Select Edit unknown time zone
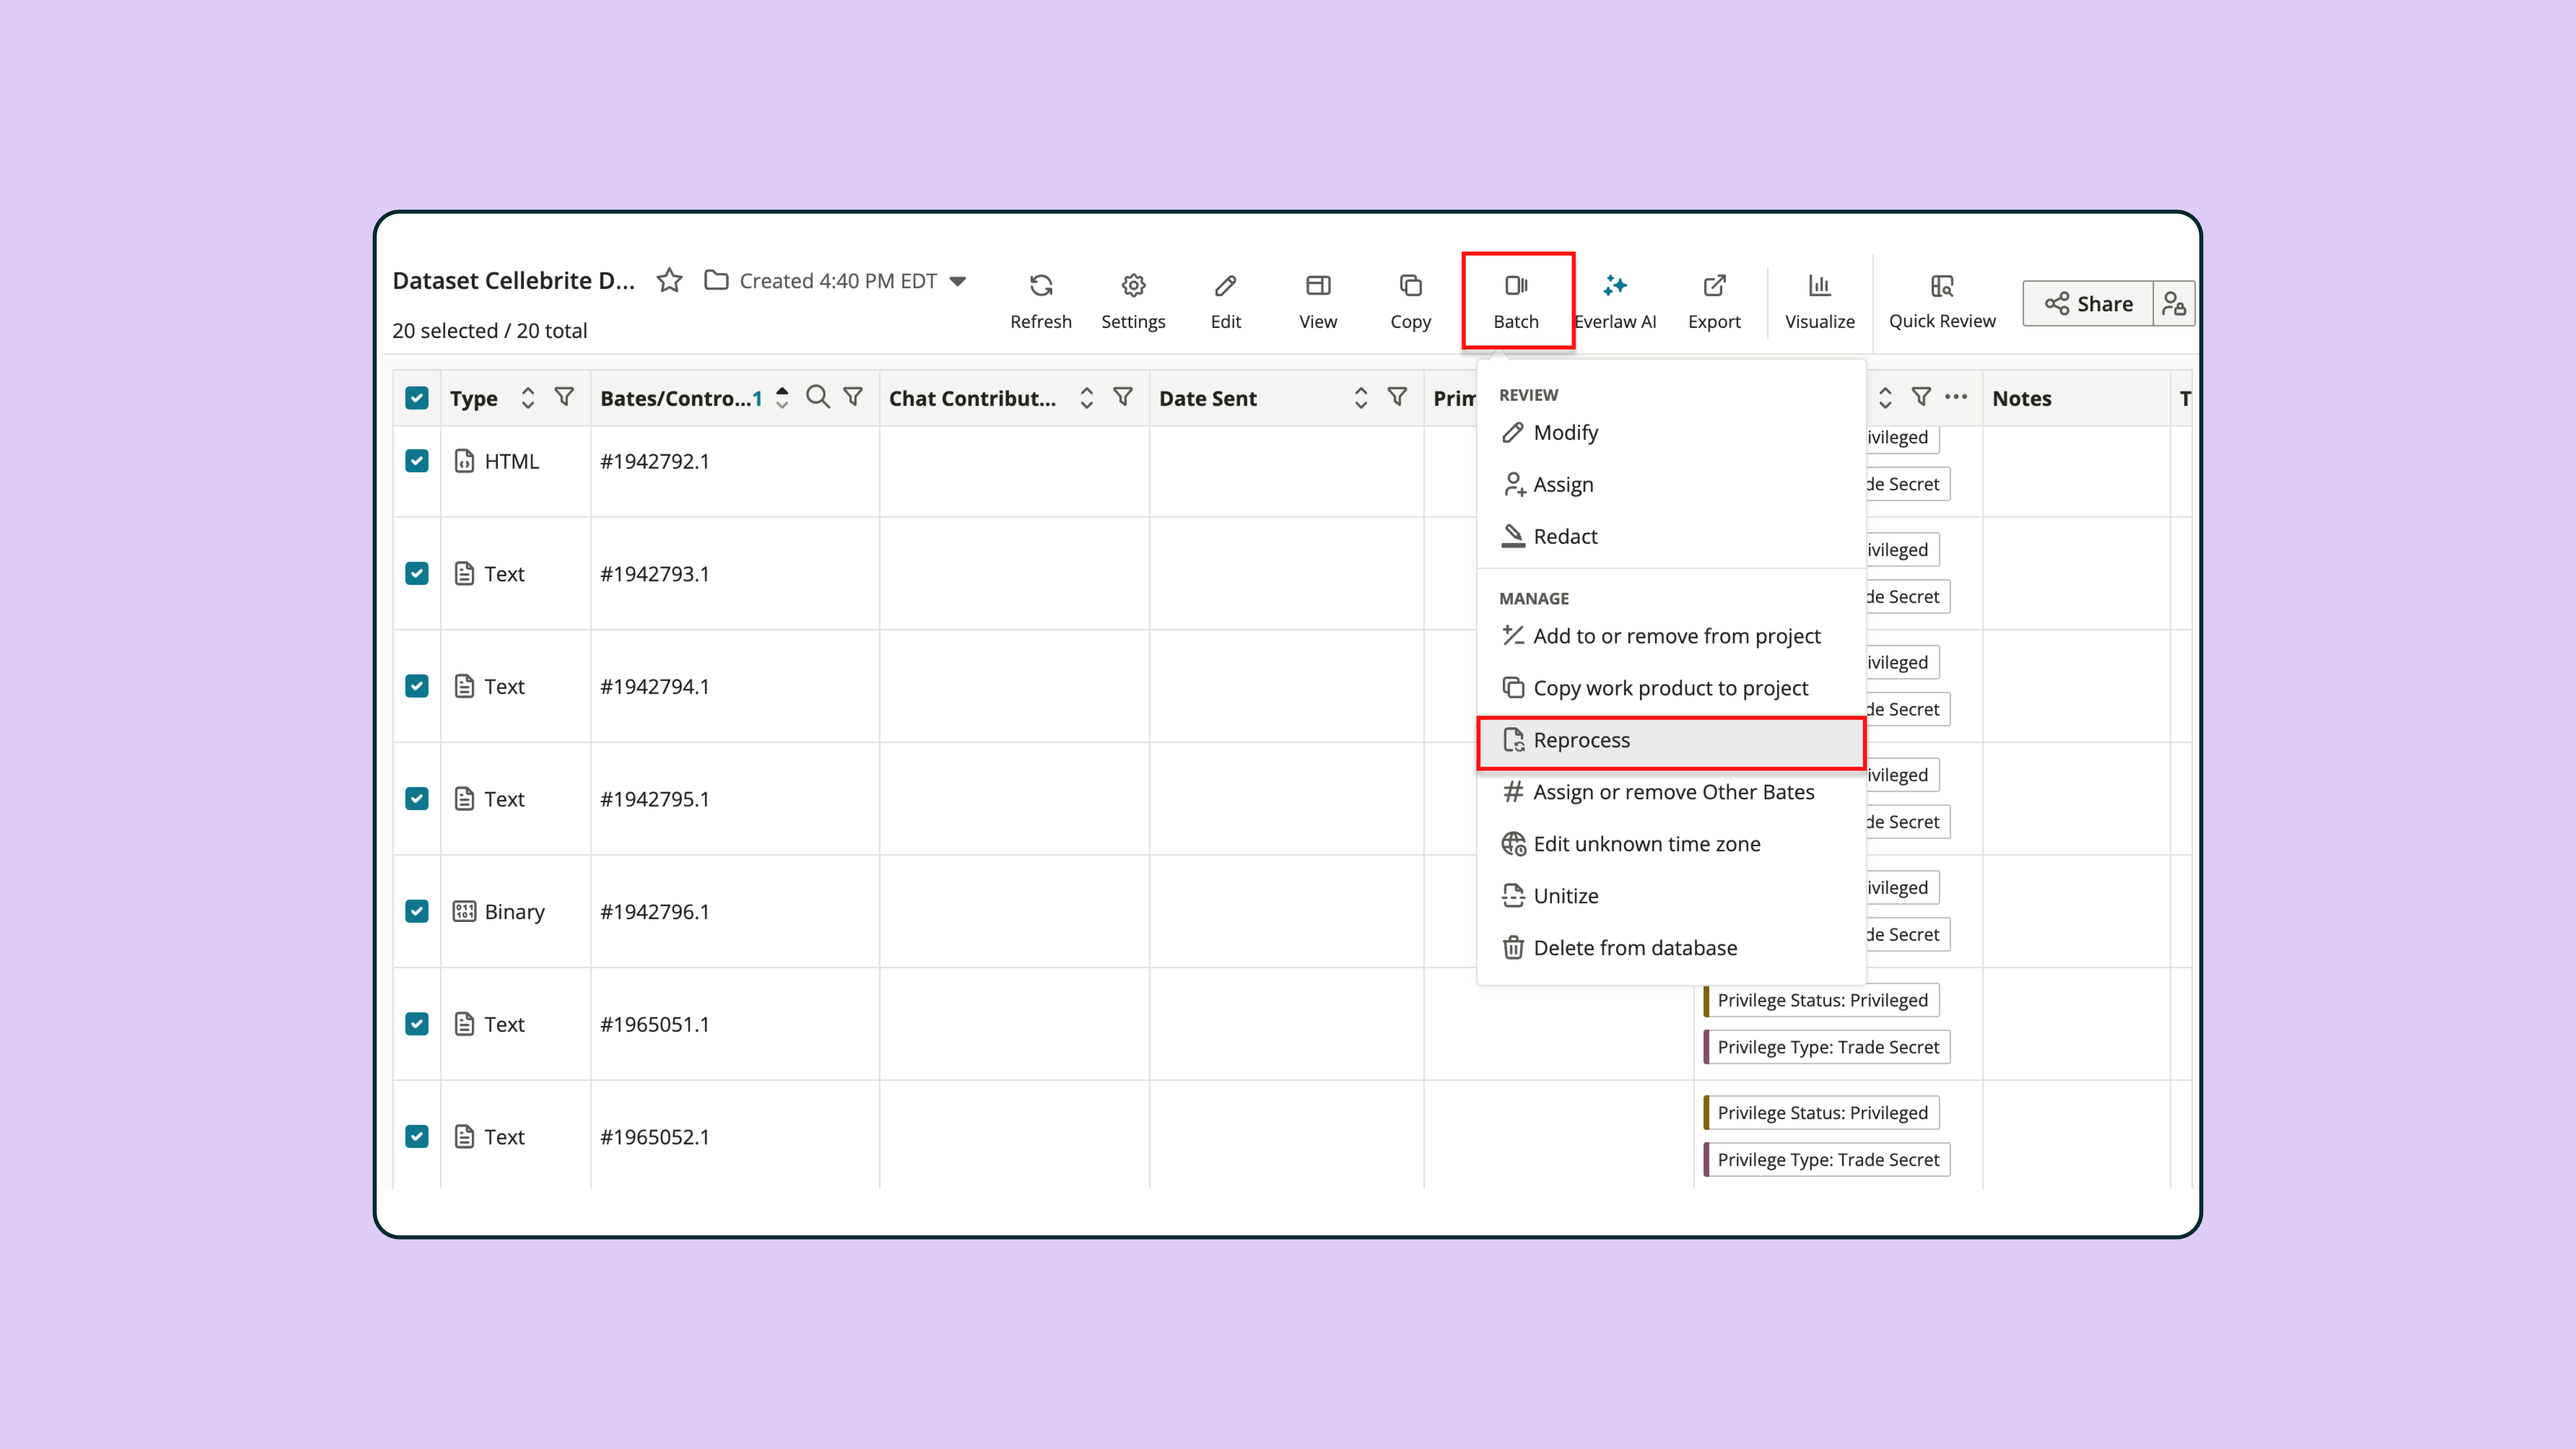The height and width of the screenshot is (1449, 2576). (x=1671, y=844)
